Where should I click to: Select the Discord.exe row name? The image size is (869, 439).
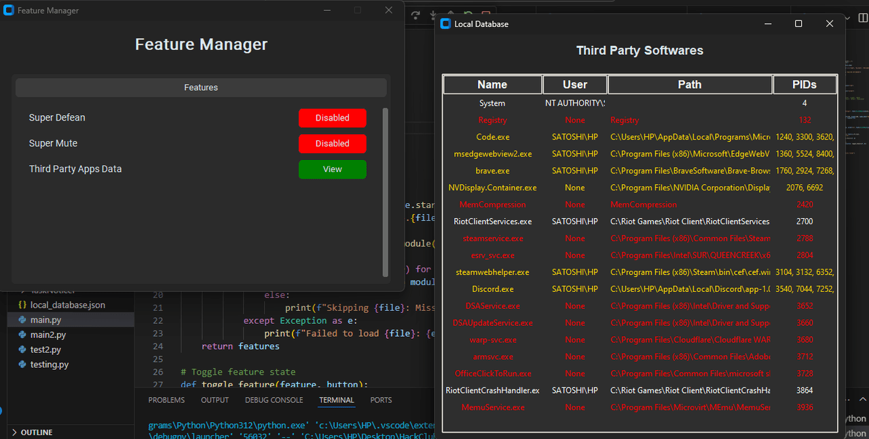pyautogui.click(x=492, y=289)
